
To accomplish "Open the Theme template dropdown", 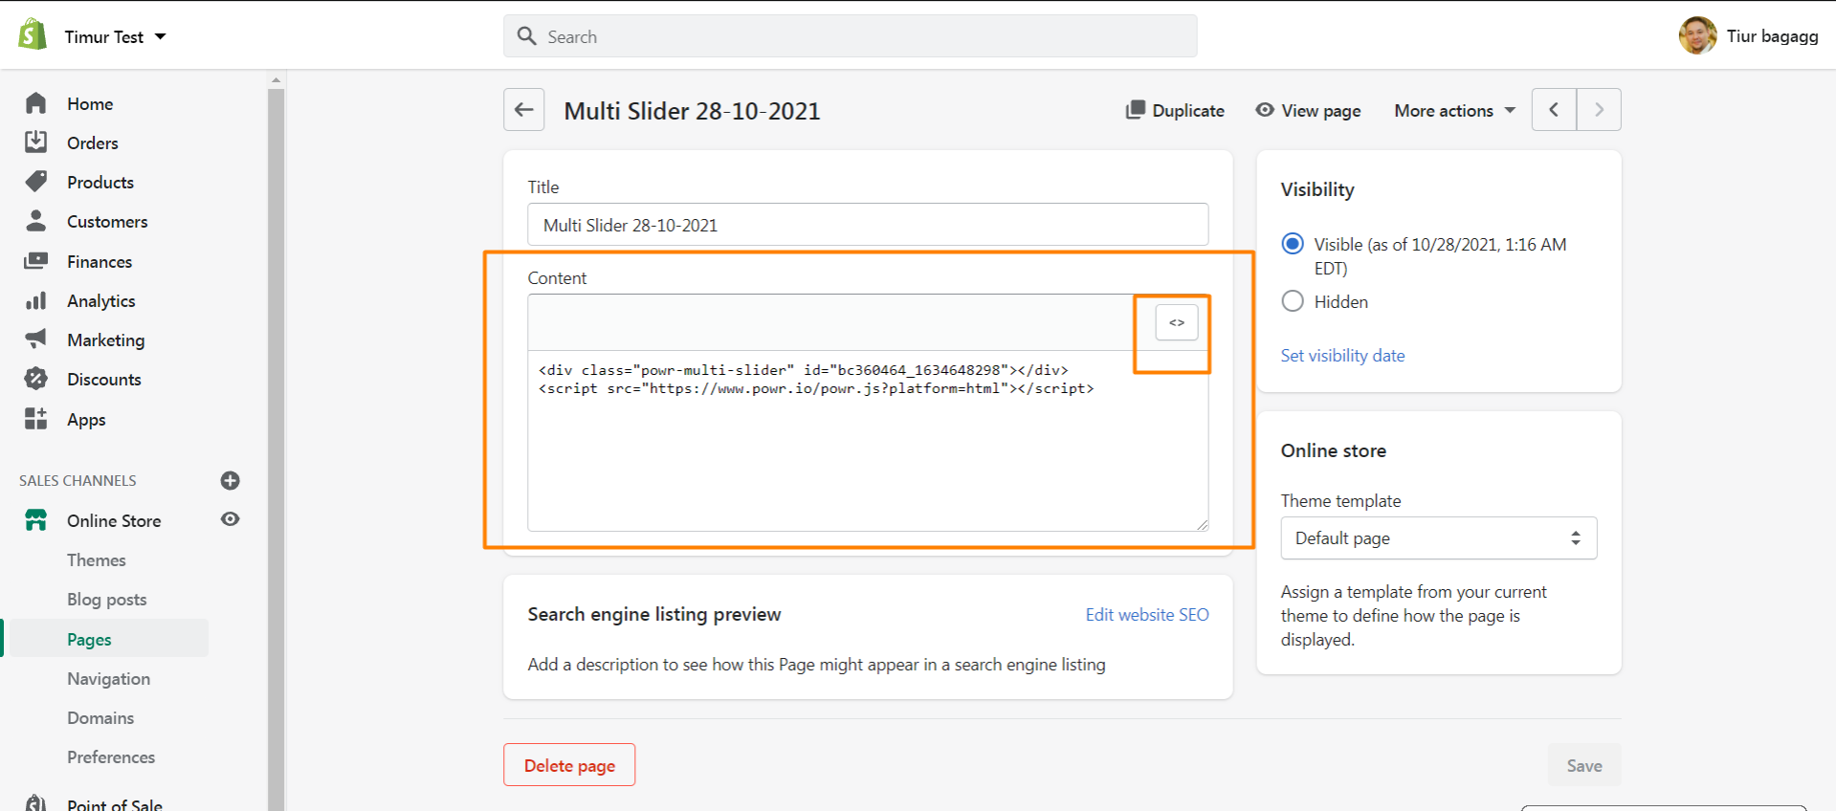I will pos(1439,538).
